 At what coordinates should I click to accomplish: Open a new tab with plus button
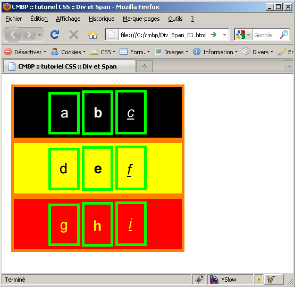click(x=145, y=66)
